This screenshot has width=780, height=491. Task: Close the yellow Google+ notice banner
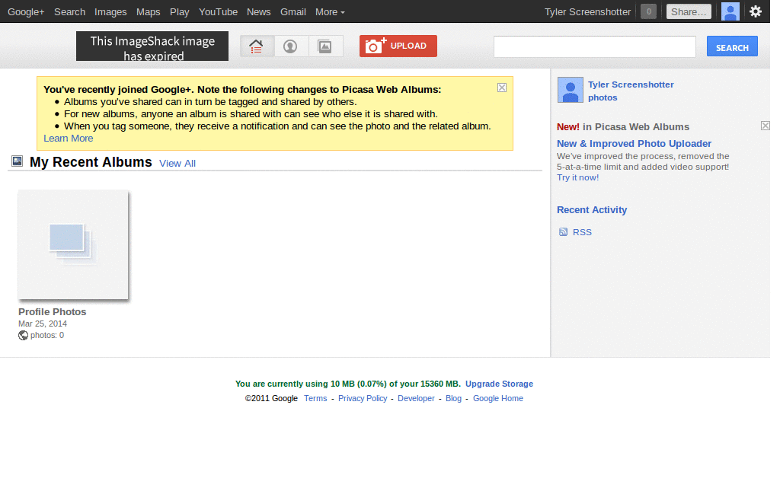pos(502,88)
